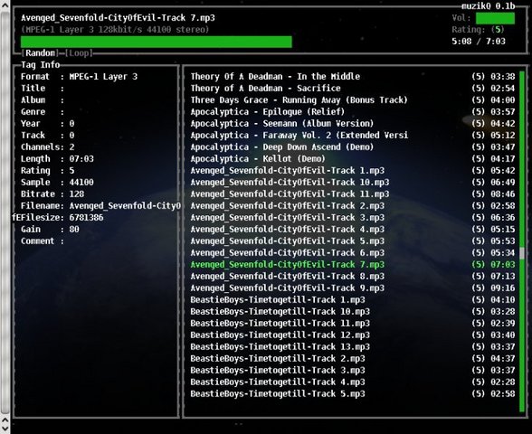Select BeastieBoys-Timetogetill-Track 11.mp3 in playlist

[x=353, y=324]
